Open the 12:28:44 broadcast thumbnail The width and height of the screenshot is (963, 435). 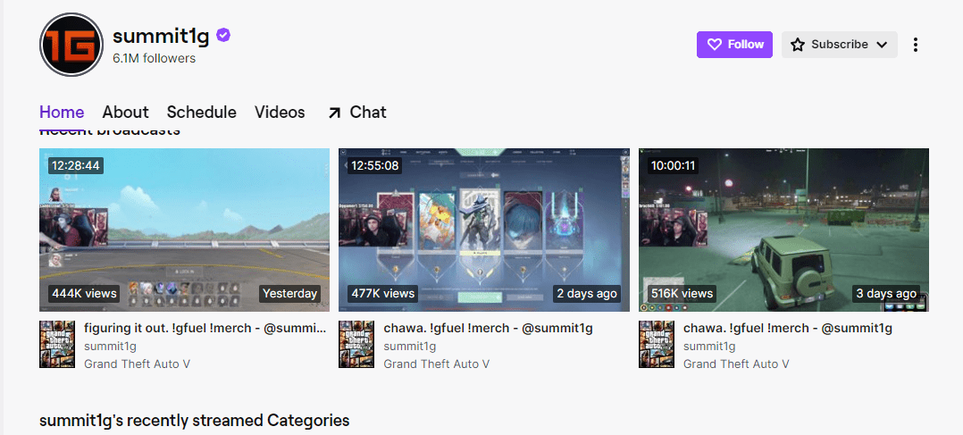point(184,230)
